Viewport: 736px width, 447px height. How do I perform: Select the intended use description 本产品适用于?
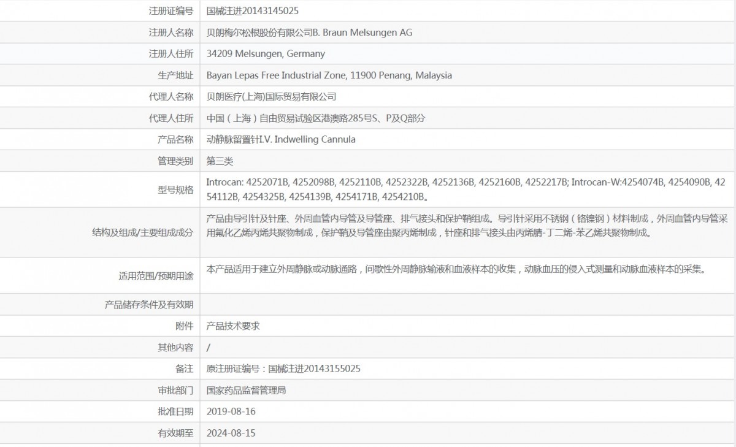456,269
